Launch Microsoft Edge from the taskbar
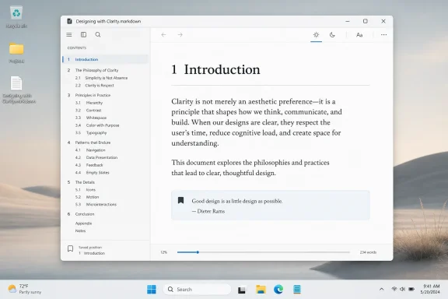Image resolution: width=448 pixels, height=299 pixels. (x=278, y=290)
